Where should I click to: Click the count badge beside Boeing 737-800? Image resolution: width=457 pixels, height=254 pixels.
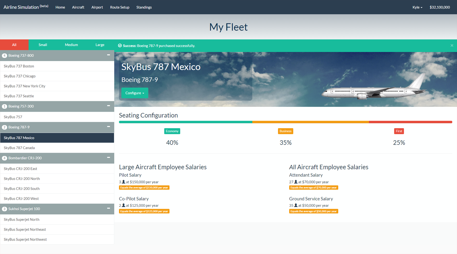click(x=4, y=56)
